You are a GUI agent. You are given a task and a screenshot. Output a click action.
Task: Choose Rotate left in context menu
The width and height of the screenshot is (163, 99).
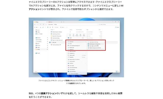77,50
